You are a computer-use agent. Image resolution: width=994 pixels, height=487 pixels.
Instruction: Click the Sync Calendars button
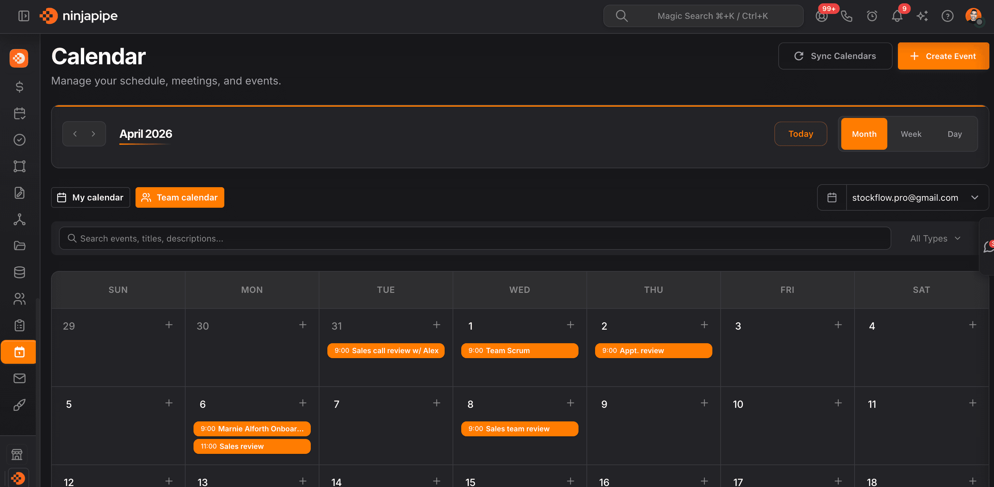[x=835, y=56]
